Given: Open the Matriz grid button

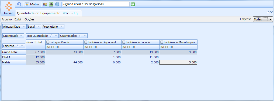Looking at the screenshot, I should (32, 4).
